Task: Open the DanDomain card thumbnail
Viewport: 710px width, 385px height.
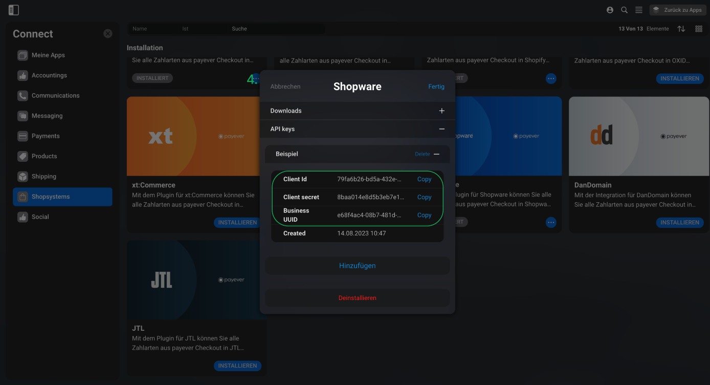Action: (639, 136)
